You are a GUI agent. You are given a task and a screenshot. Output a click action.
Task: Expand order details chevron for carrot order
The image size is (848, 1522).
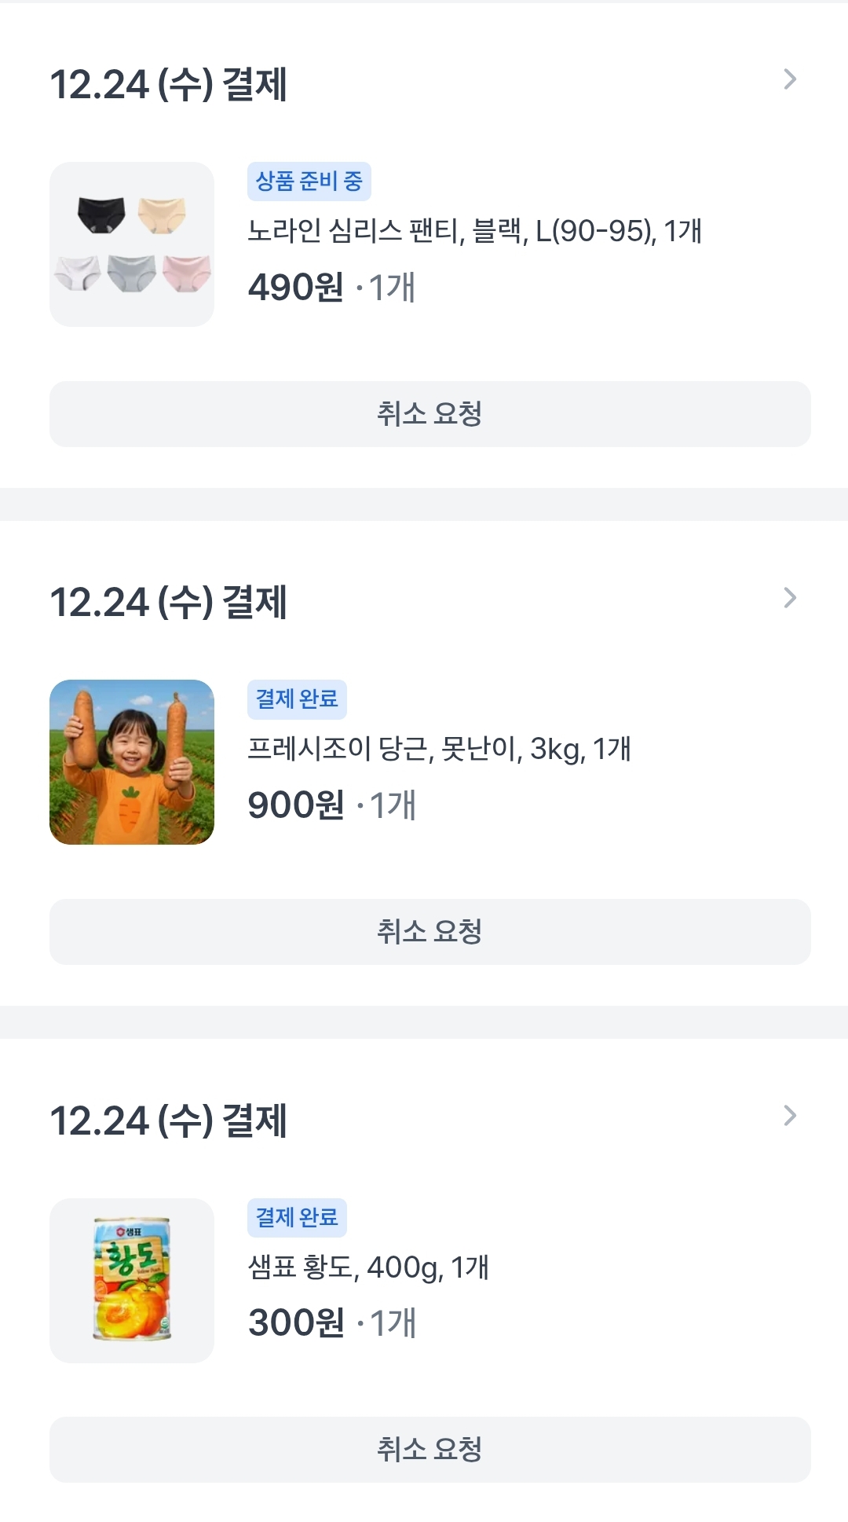click(790, 598)
